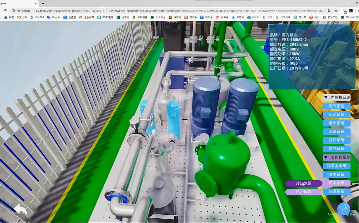Open the Not secure site info
The height and width of the screenshot is (223, 359).
click(21, 11)
